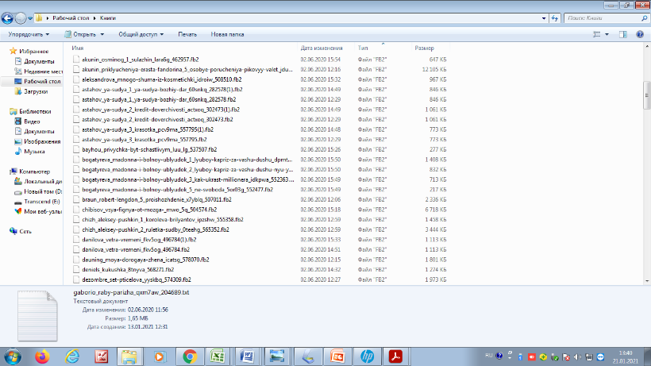The height and width of the screenshot is (366, 651).
Task: Launch Firefox from the taskbar
Action: (42, 354)
